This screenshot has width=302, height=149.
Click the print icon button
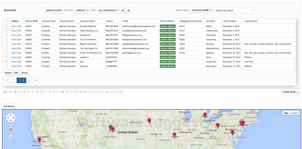123,10
